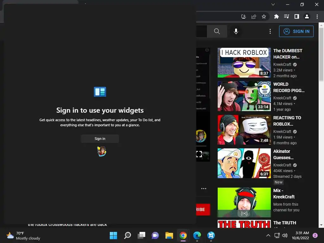
Task: Click YouTube search magnifier button
Action: 217,31
